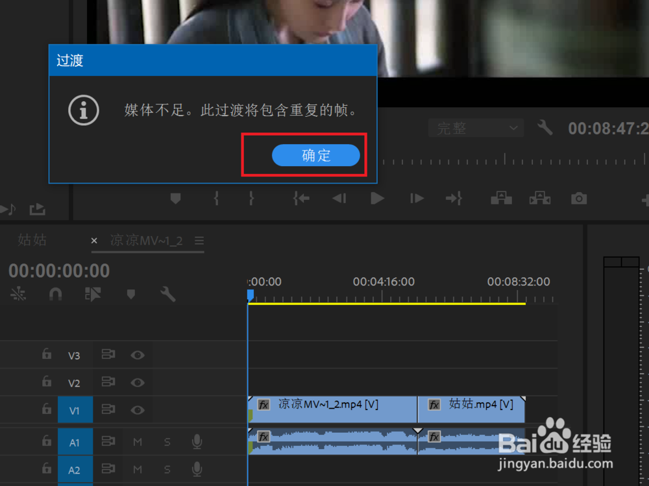Solo the A2 audio track

(167, 469)
